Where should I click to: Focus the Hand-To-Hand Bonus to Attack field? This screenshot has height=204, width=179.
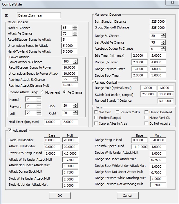coord(69,51)
